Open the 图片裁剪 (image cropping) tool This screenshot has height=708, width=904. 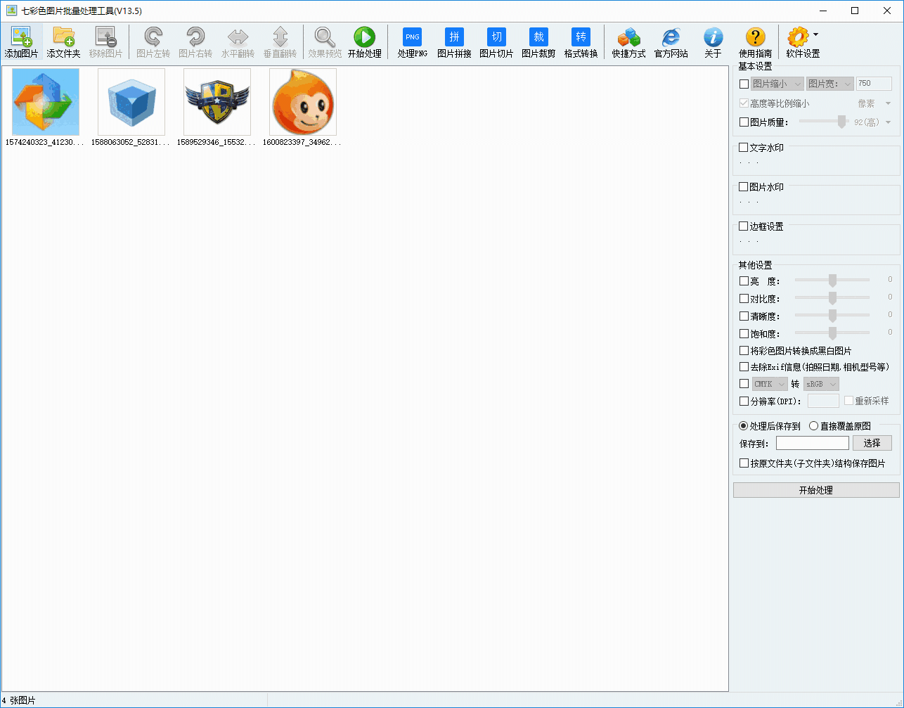click(538, 42)
